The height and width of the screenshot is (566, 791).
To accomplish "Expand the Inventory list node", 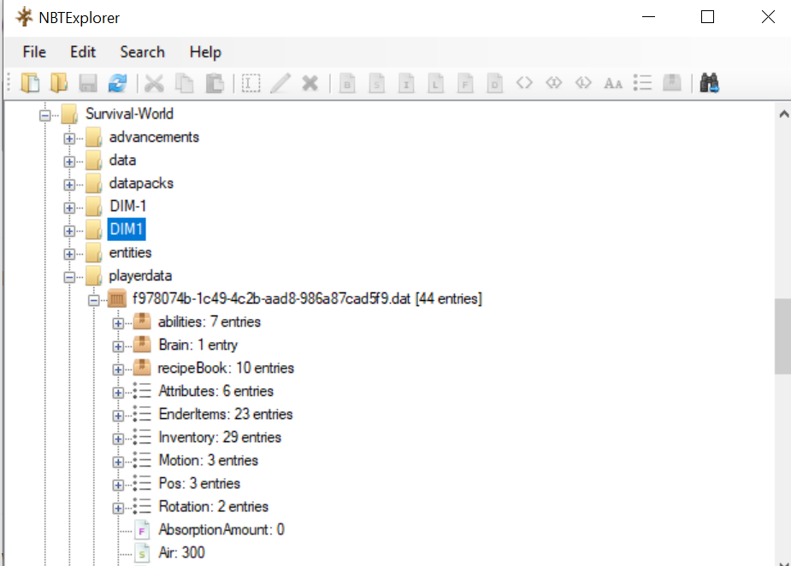I will click(x=118, y=439).
